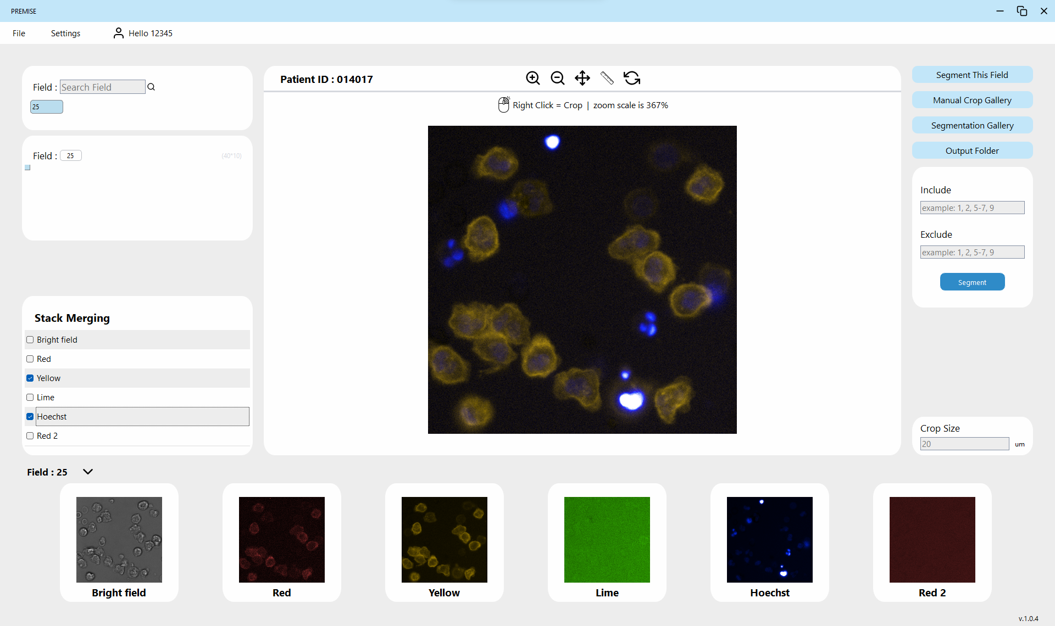
Task: Toggle the Hoechst channel checkbox
Action: [30, 417]
